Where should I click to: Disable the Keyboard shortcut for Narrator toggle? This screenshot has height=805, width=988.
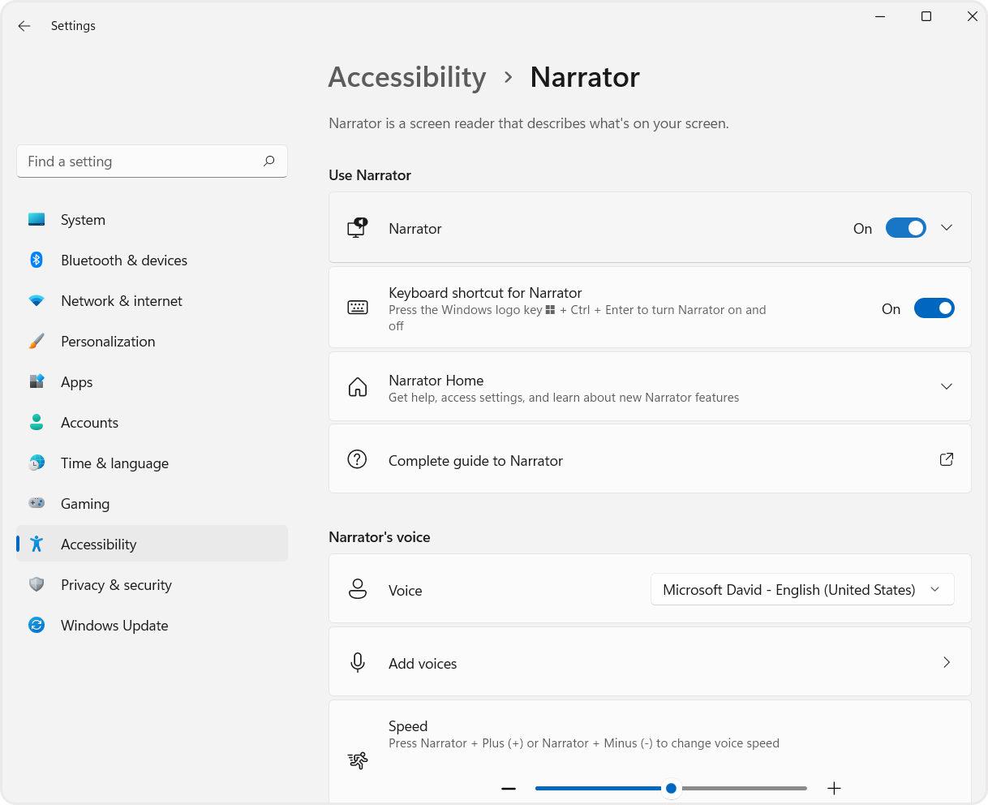click(x=934, y=308)
